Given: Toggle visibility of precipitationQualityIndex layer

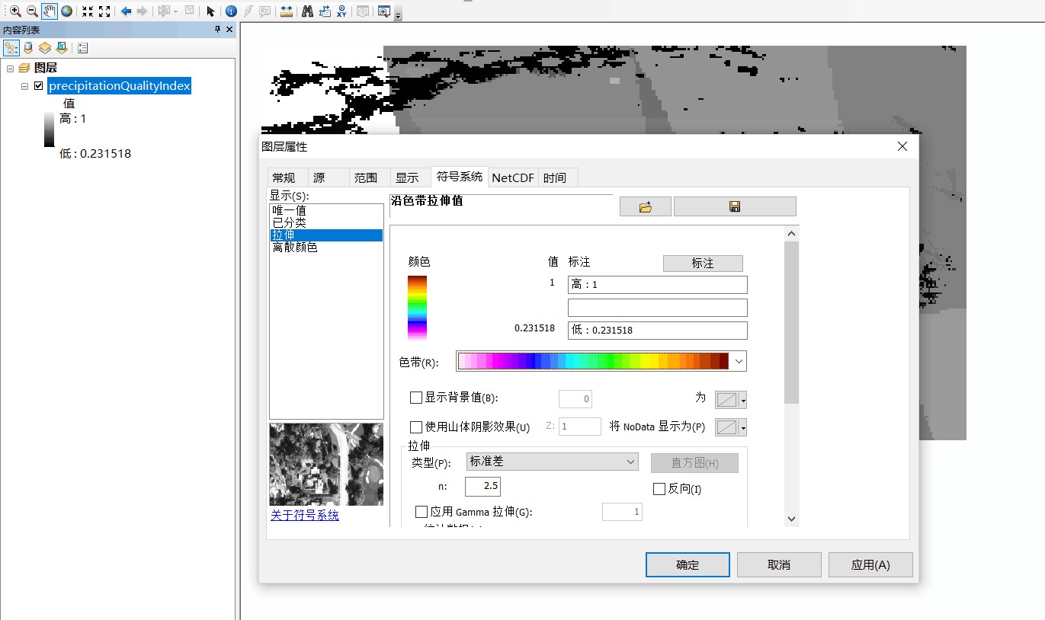Looking at the screenshot, I should (x=38, y=85).
